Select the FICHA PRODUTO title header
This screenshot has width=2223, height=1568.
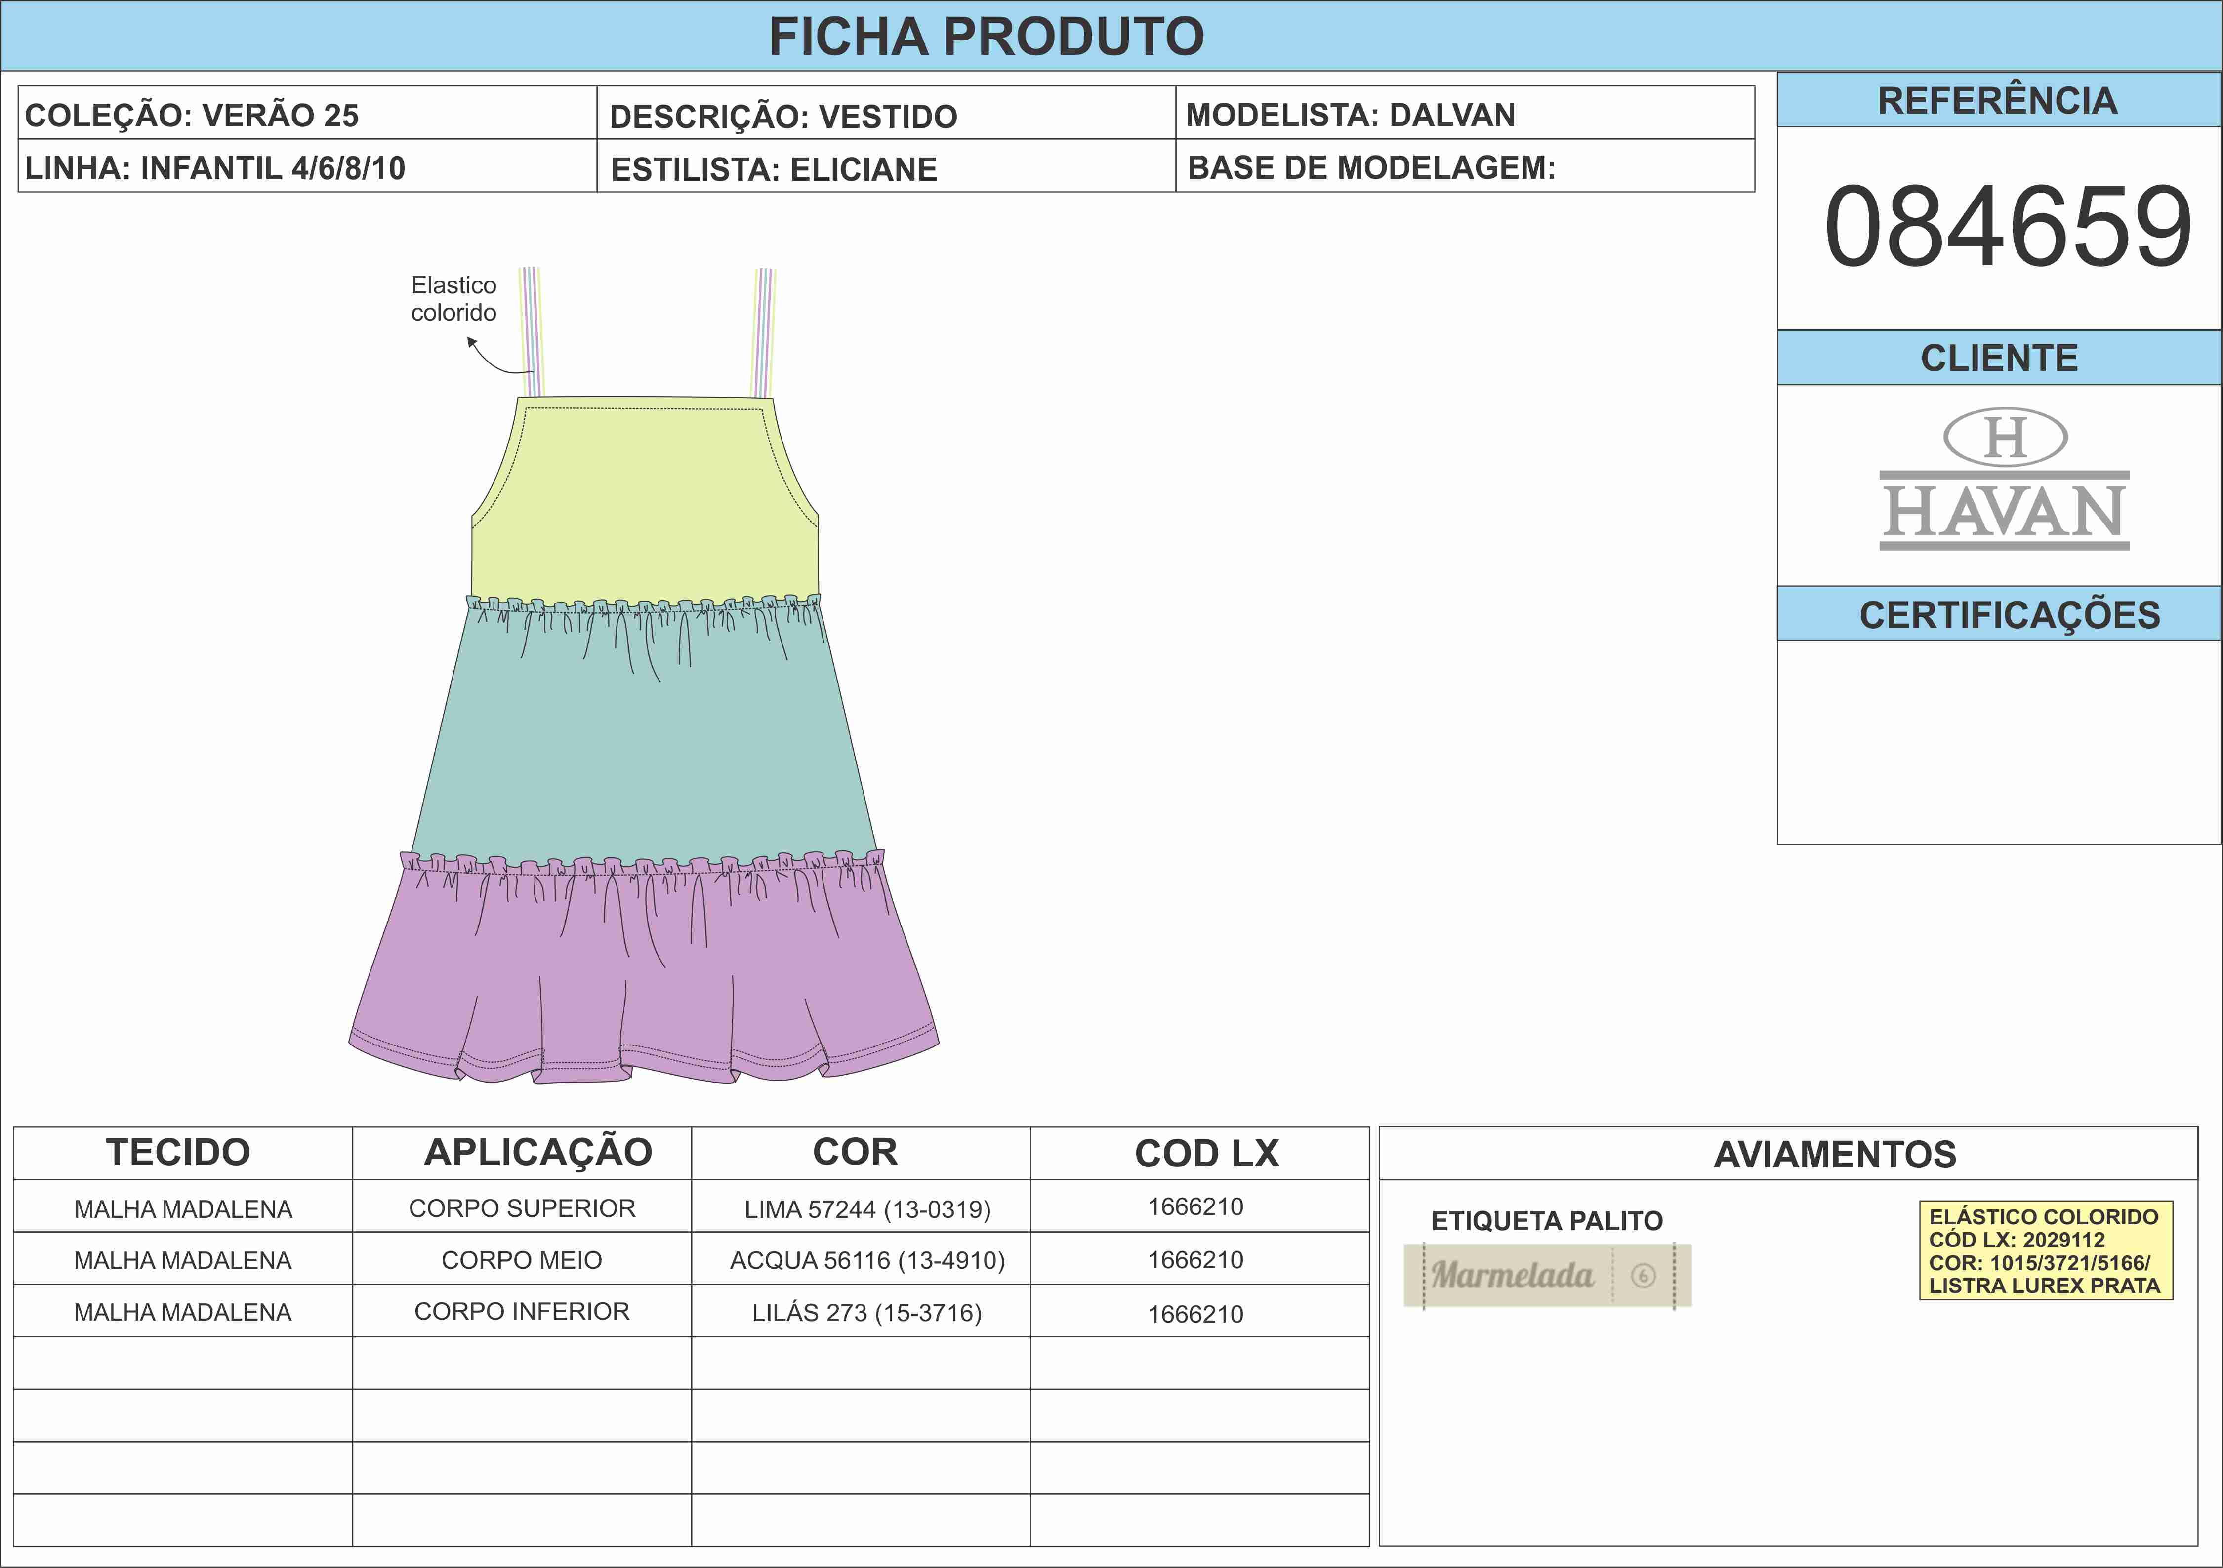click(x=986, y=37)
